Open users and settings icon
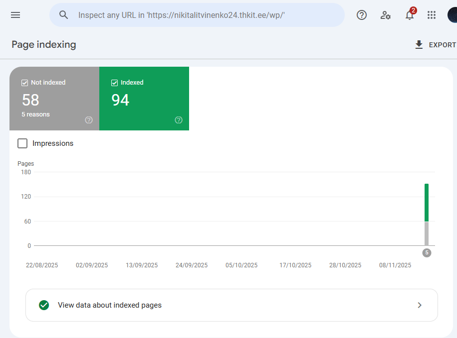457x338 pixels. tap(385, 15)
